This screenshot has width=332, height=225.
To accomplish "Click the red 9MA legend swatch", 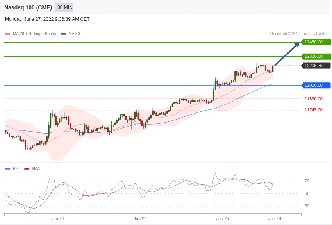I will (27, 168).
